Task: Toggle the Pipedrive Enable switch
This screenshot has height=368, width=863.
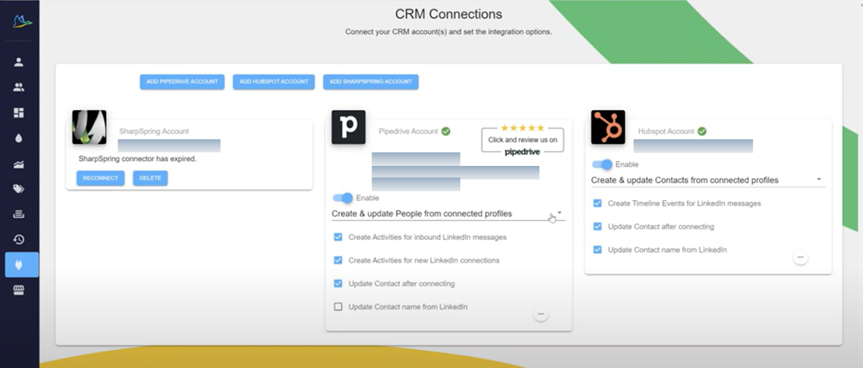Action: (343, 198)
